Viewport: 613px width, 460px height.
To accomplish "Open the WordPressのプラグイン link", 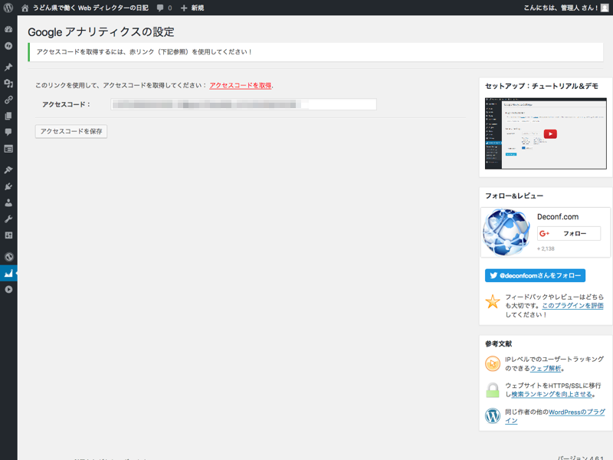I will click(555, 416).
